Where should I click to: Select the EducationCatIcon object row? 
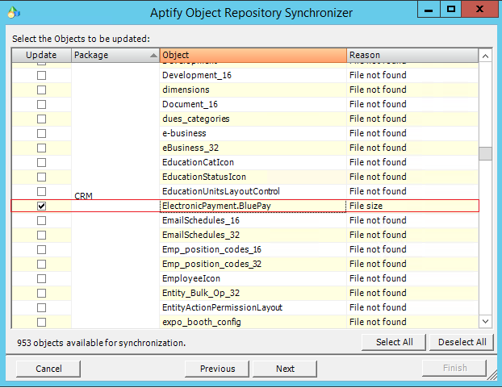pyautogui.click(x=253, y=162)
